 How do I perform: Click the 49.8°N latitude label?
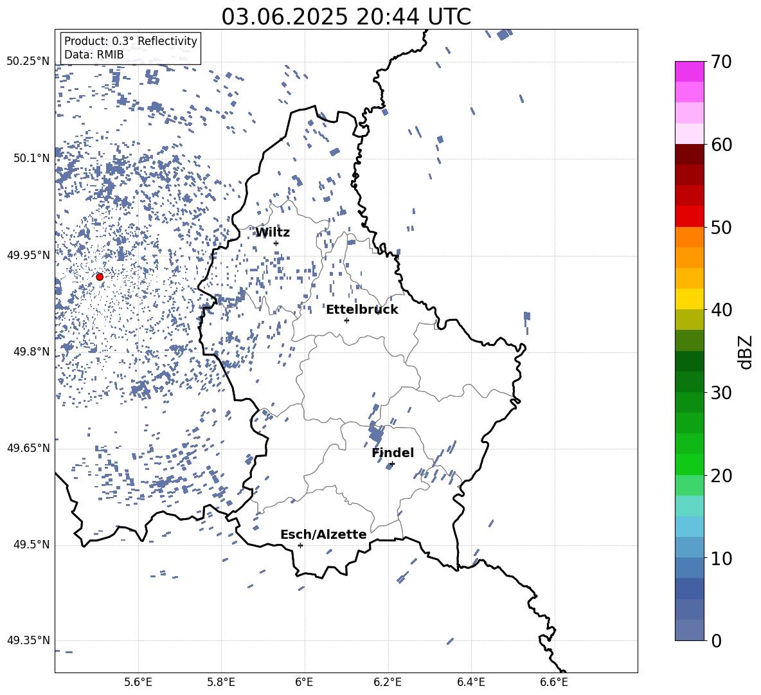pyautogui.click(x=31, y=352)
